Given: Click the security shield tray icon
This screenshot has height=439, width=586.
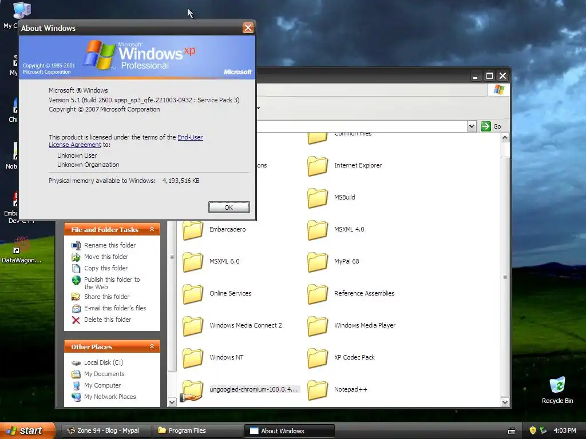Looking at the screenshot, I should [x=533, y=430].
